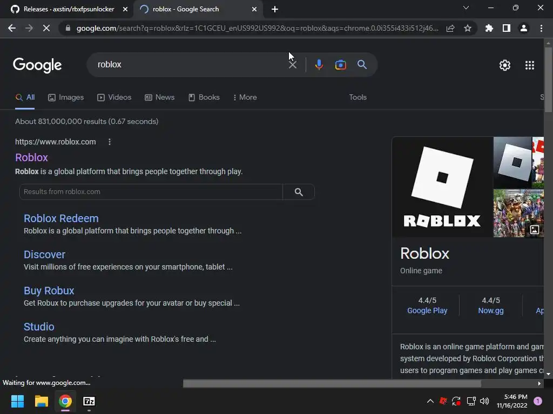553x414 pixels.
Task: Open the Chrome extensions puzzle icon
Action: tap(489, 28)
